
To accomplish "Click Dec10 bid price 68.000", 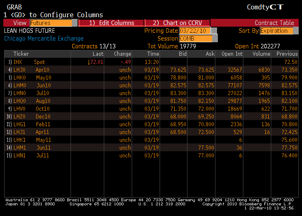I will point(178,116).
